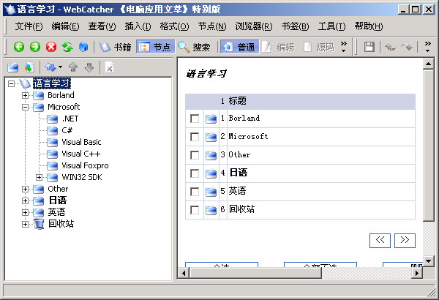Select .NET node in tree
The image size is (439, 300).
click(70, 119)
